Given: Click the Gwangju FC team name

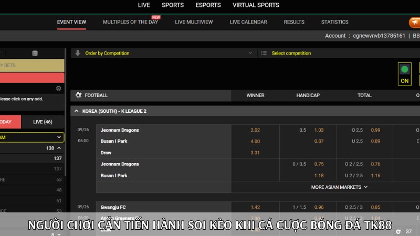Looking at the screenshot, I should (113, 207).
